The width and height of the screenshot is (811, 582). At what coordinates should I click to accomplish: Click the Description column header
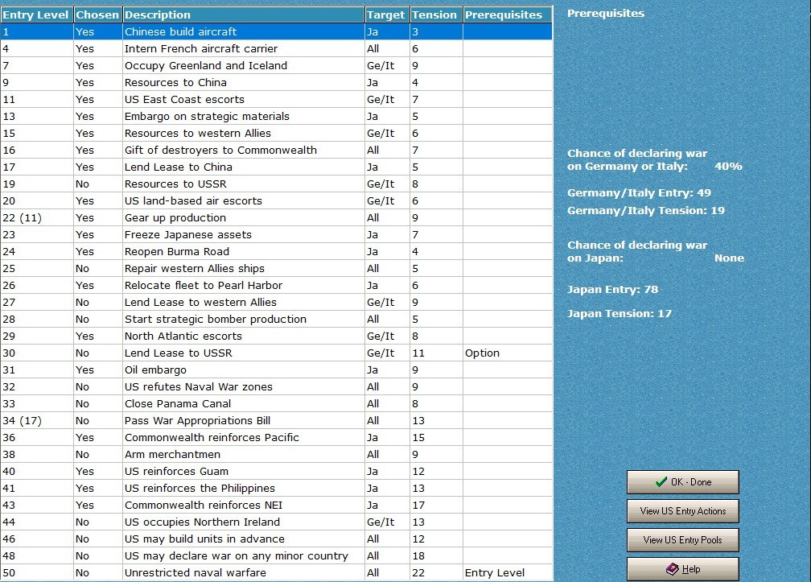click(244, 15)
